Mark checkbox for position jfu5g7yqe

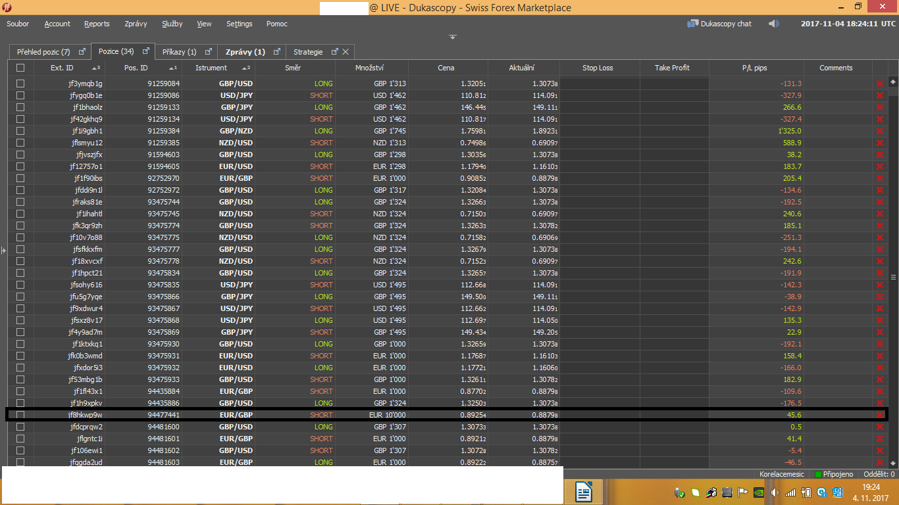[x=20, y=297]
